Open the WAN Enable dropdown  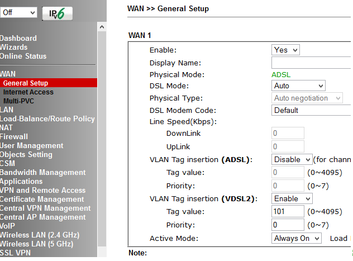(285, 50)
